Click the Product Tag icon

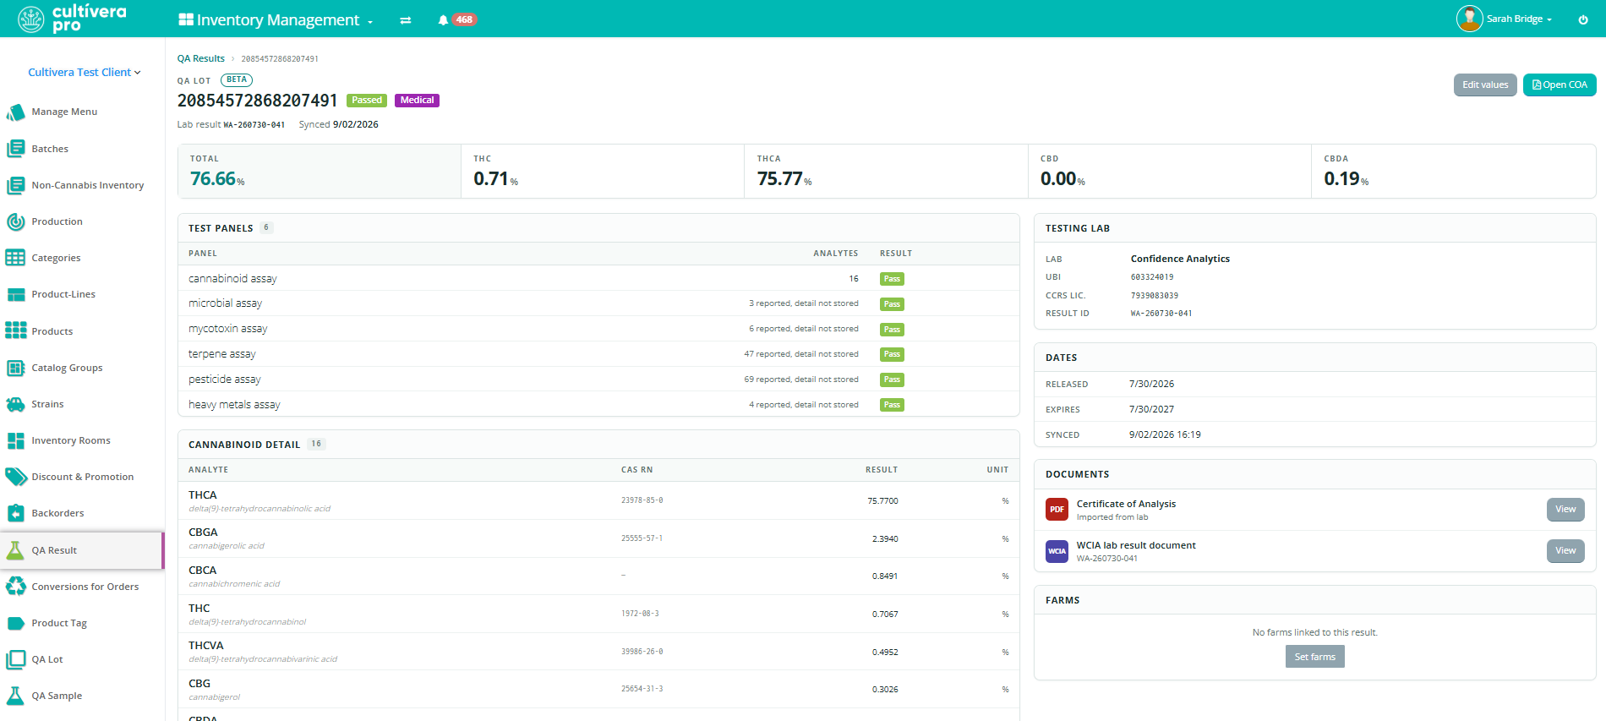(x=15, y=623)
